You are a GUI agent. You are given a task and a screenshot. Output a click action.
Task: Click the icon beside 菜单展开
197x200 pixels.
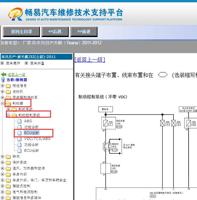[x=2, y=63]
